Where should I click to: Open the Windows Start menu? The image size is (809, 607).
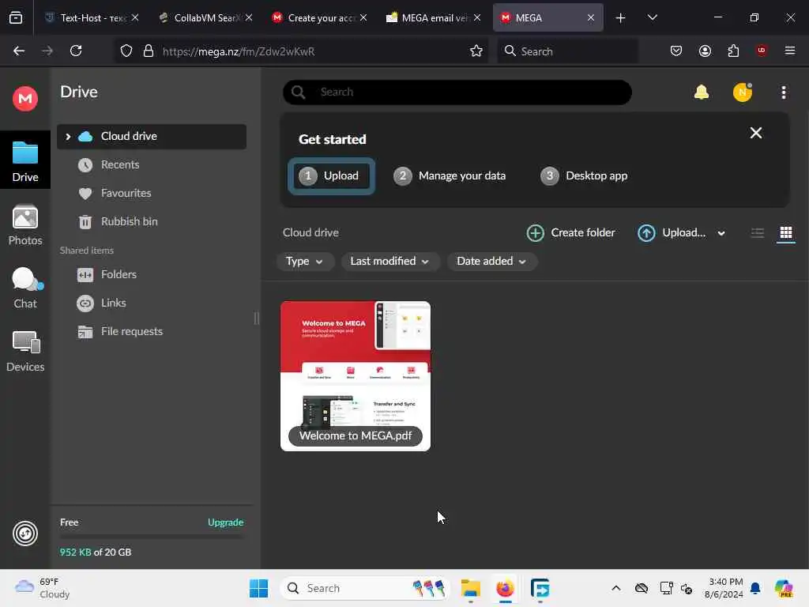258,588
